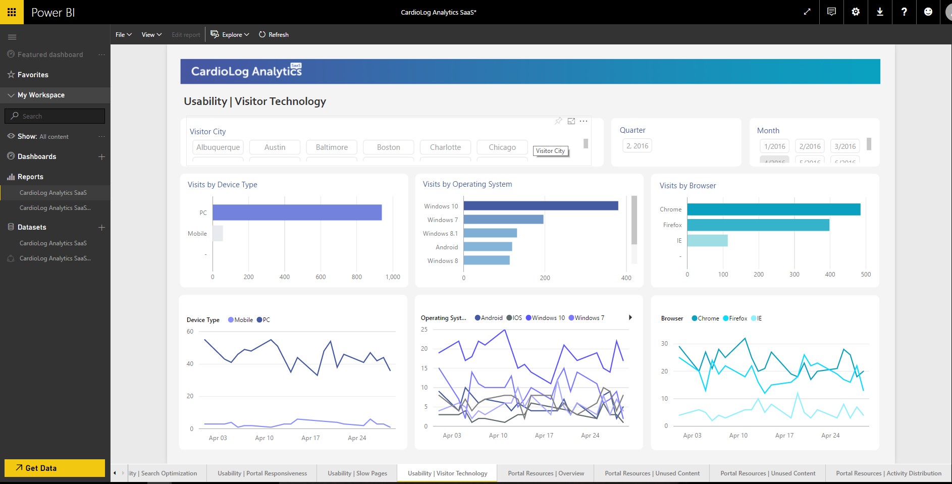Click the PC bar in Visits by Device Type
Screen dimensions: 952x484
click(x=297, y=212)
